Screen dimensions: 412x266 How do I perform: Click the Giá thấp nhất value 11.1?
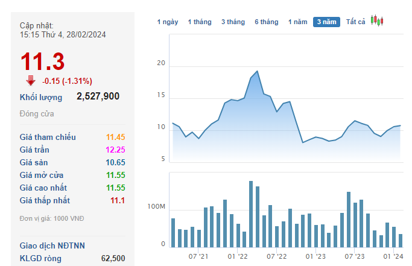(x=118, y=200)
